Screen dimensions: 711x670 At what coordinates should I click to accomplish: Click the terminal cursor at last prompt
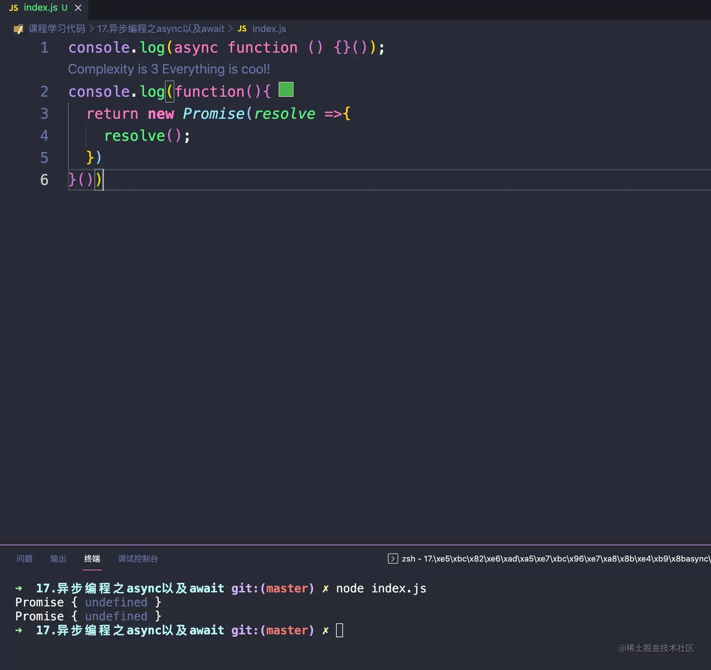(340, 630)
